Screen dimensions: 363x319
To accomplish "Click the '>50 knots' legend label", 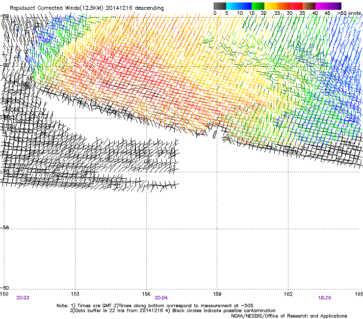I will pyautogui.click(x=349, y=13).
